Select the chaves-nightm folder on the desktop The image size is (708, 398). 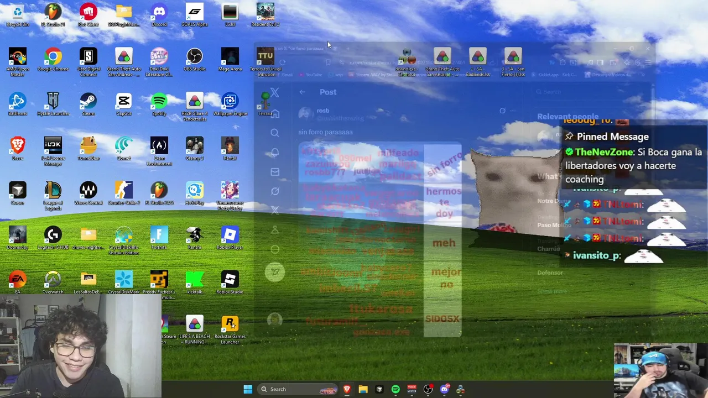(88, 238)
